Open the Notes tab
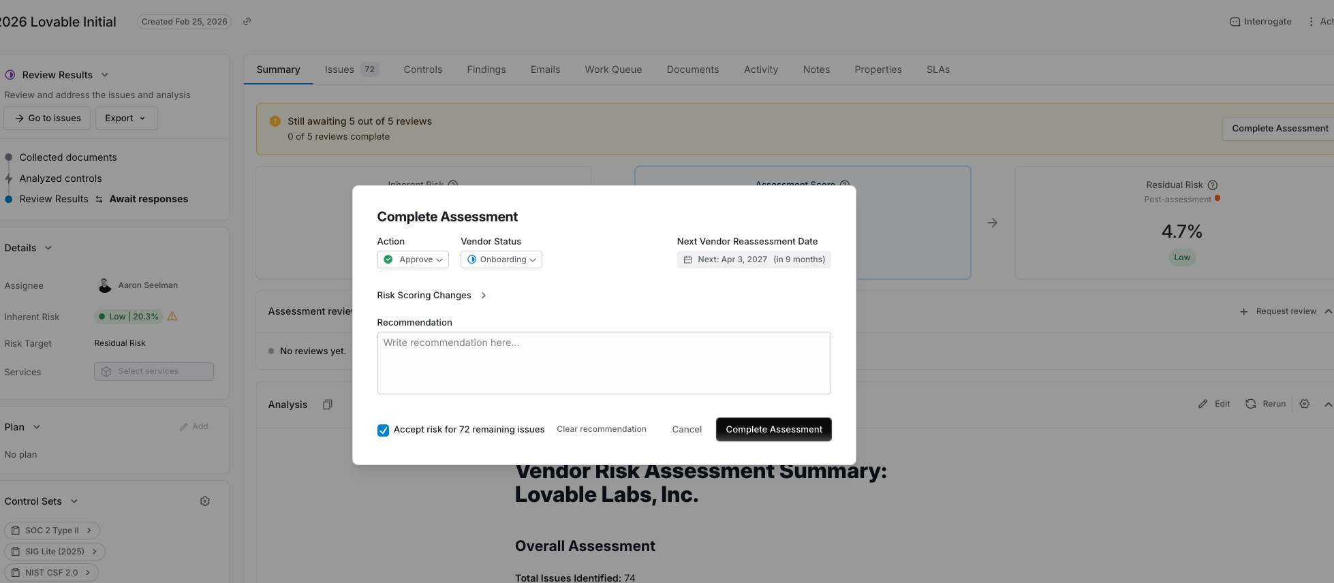 pyautogui.click(x=816, y=69)
